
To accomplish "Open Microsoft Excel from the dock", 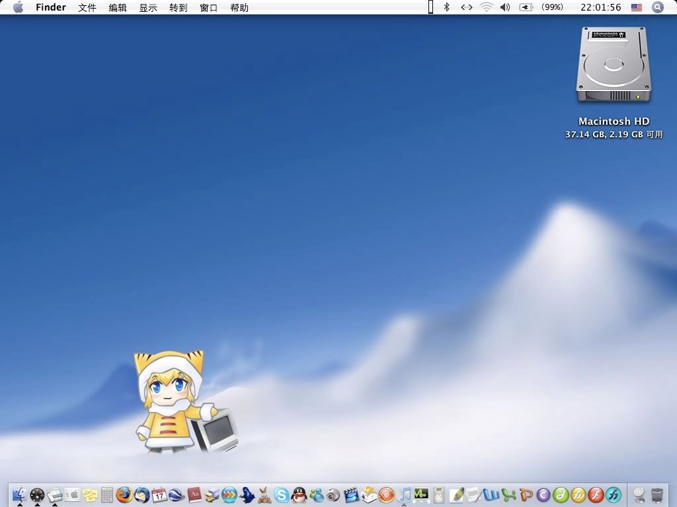I will [508, 495].
